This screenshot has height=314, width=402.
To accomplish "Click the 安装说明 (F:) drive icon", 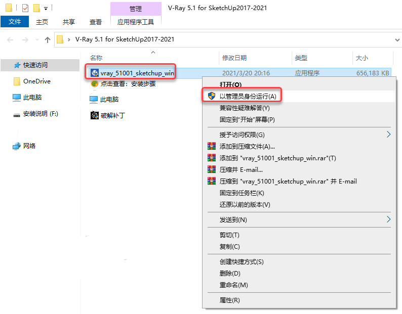I will tap(17, 115).
